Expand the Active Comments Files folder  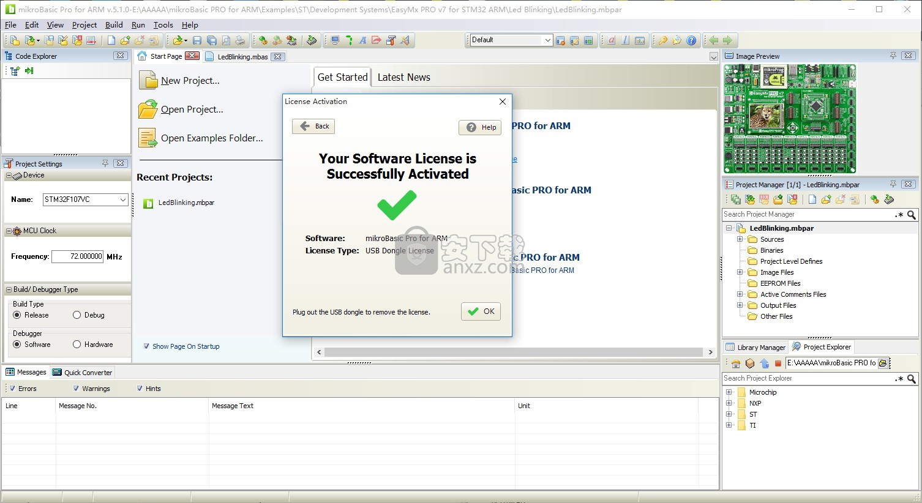coord(740,294)
